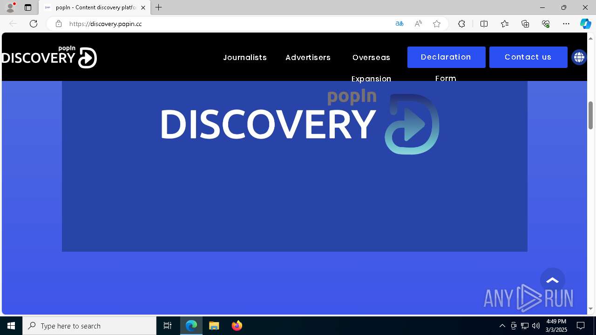This screenshot has width=596, height=335.
Task: Open Read aloud in address bar
Action: tap(418, 24)
